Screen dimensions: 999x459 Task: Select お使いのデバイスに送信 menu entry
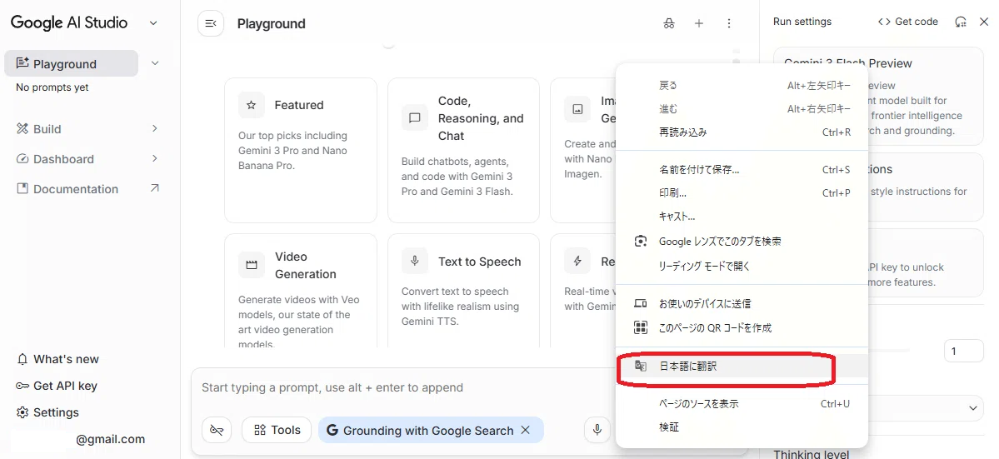(x=743, y=304)
